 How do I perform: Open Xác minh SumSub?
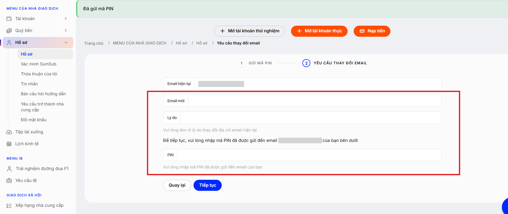pyautogui.click(x=38, y=64)
